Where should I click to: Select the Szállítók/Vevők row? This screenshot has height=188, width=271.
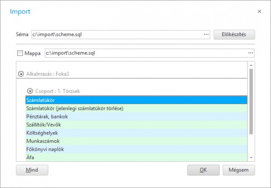pos(136,124)
